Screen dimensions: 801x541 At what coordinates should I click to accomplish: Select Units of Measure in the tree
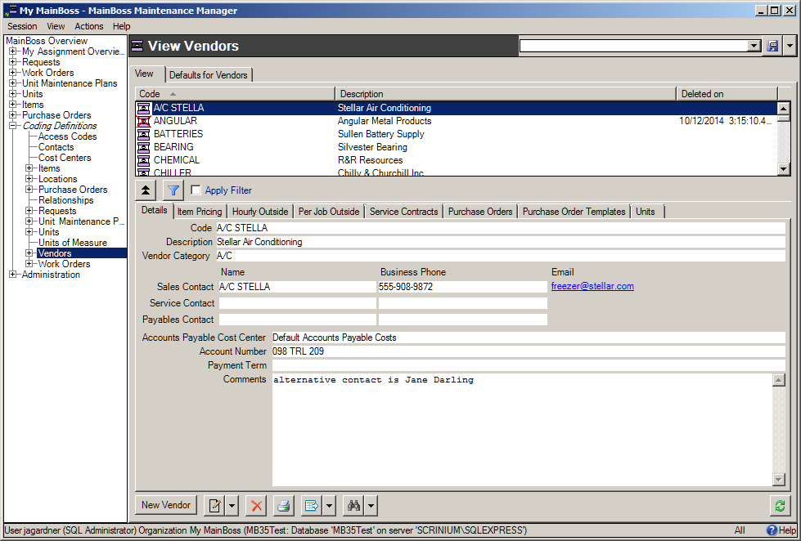pos(73,243)
